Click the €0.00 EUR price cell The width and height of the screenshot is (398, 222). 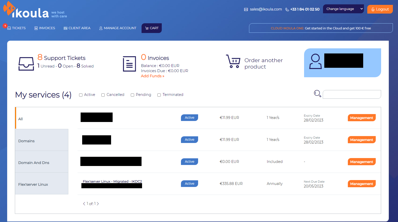[229, 162]
